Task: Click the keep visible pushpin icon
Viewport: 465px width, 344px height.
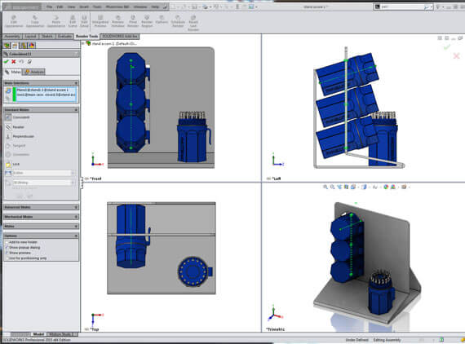Action: [x=29, y=62]
